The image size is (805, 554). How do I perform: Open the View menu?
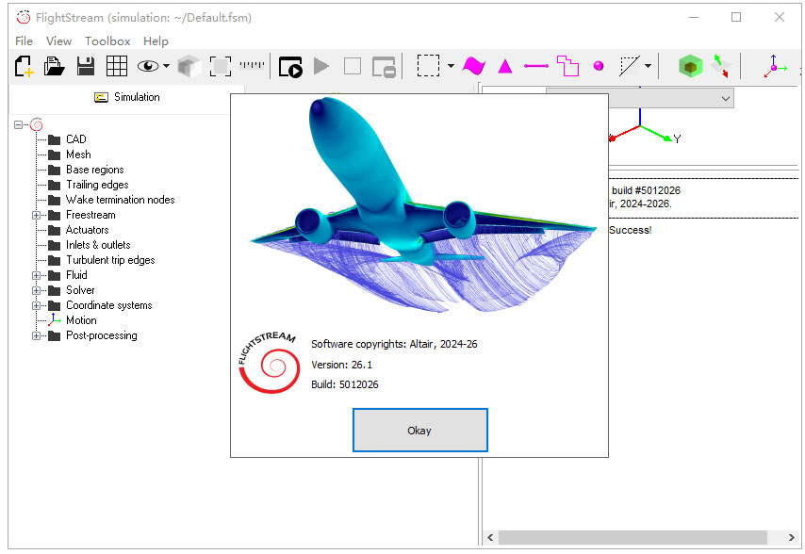(x=58, y=41)
